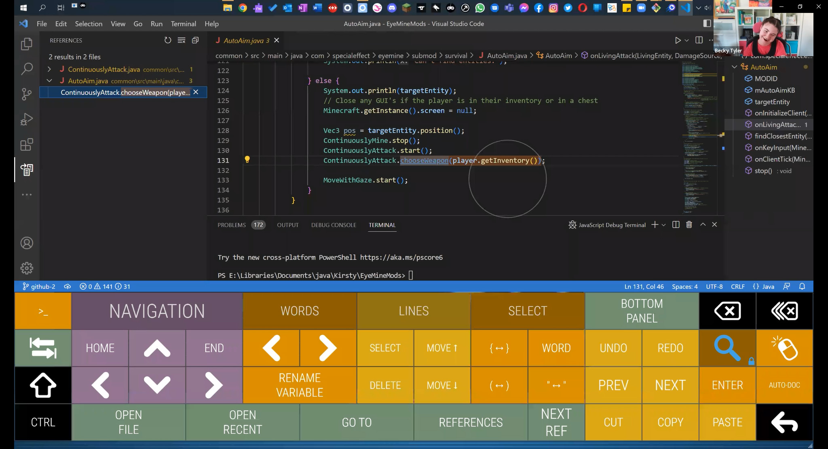This screenshot has height=449, width=828.
Task: Toggle the primary sidebar layout icon
Action: coord(707,23)
